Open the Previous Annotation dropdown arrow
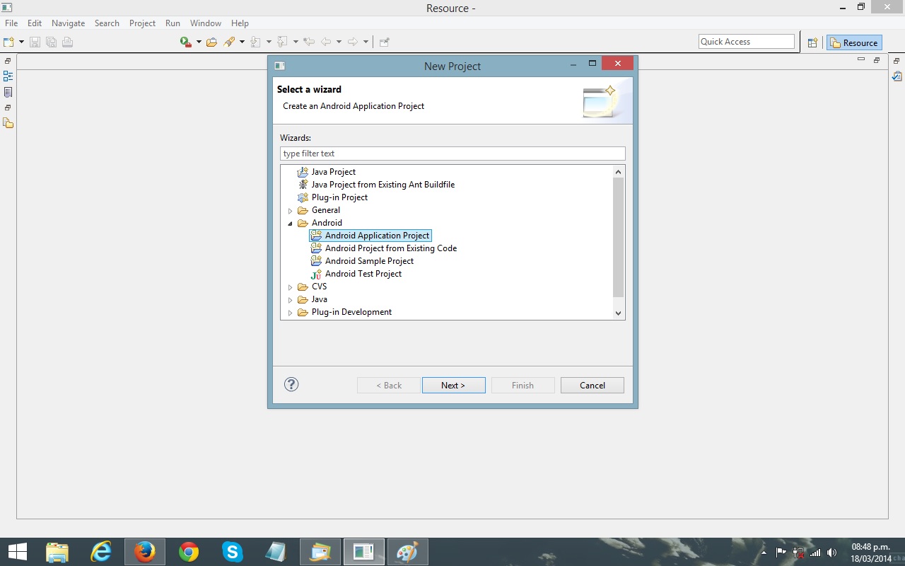 295,42
